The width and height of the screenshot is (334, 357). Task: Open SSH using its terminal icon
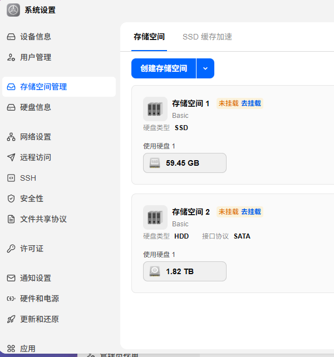click(x=11, y=178)
